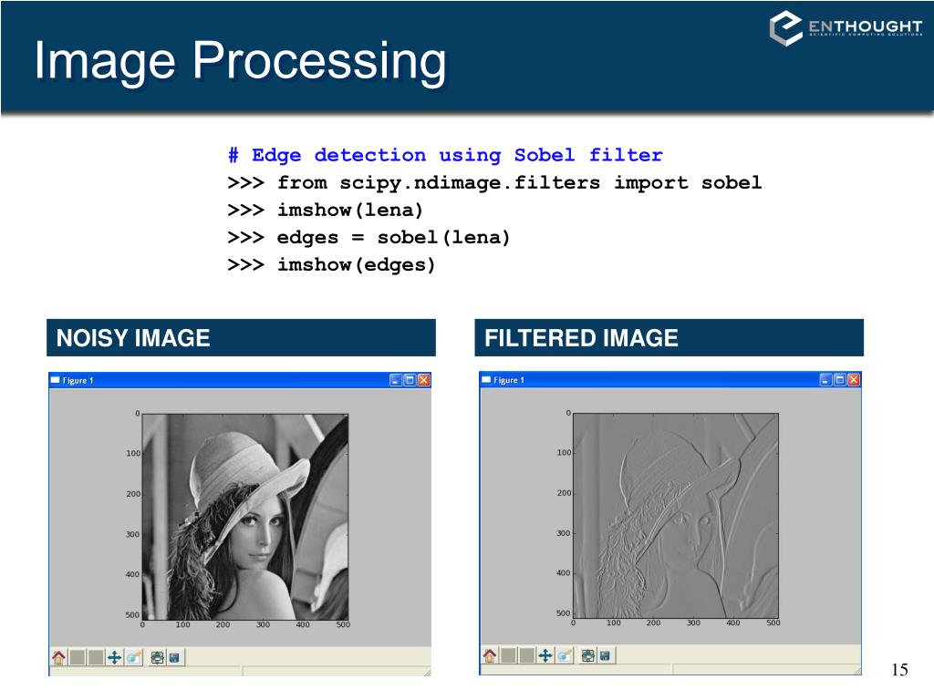The image size is (934, 700).
Task: Click the grayscale Lena plot in the noisy image window
Action: click(x=245, y=517)
